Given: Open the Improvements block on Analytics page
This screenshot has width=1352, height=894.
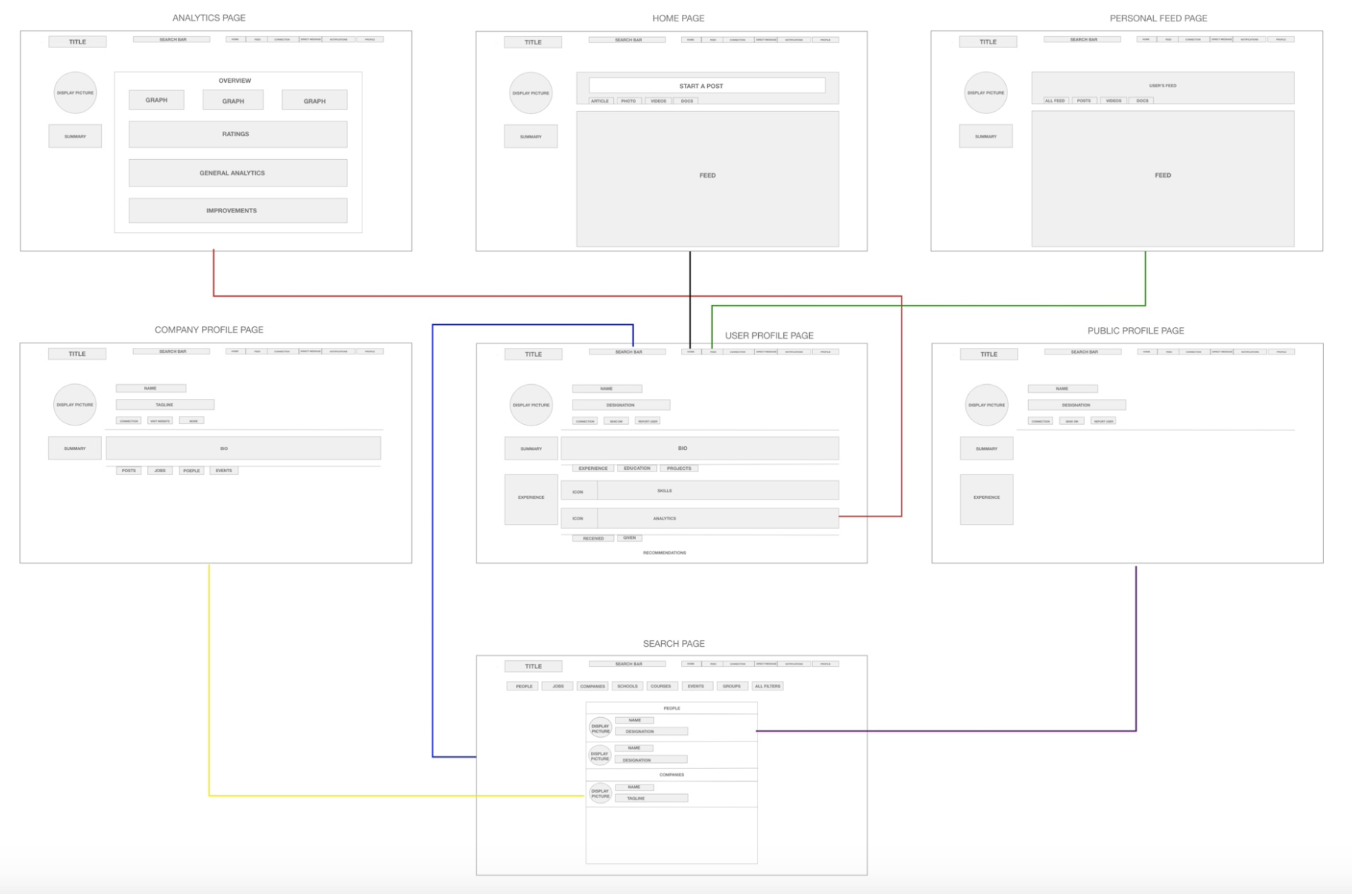Looking at the screenshot, I should tap(237, 210).
